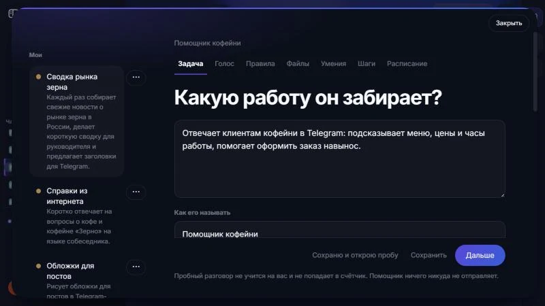Focus the task description text area
The height and width of the screenshot is (306, 545).
[339, 159]
